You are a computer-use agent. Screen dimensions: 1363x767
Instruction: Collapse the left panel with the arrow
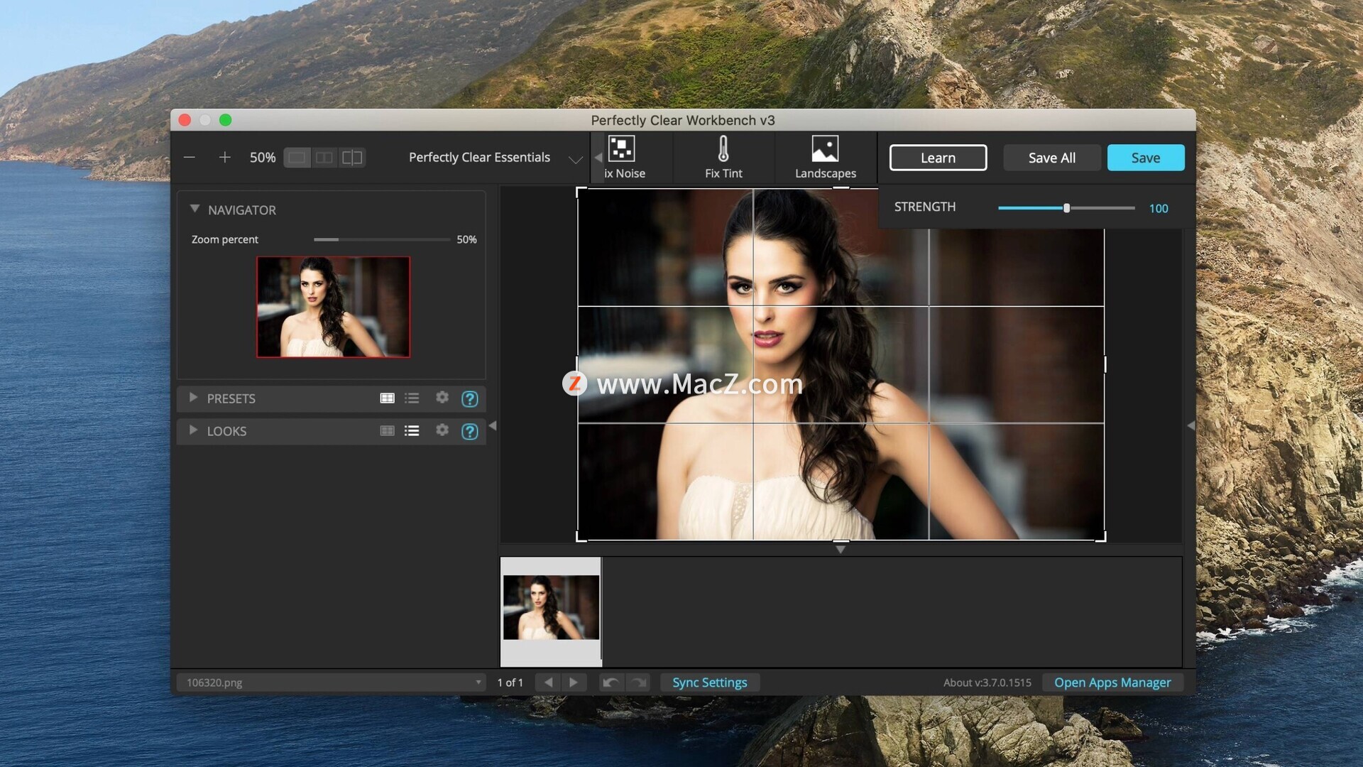(493, 425)
